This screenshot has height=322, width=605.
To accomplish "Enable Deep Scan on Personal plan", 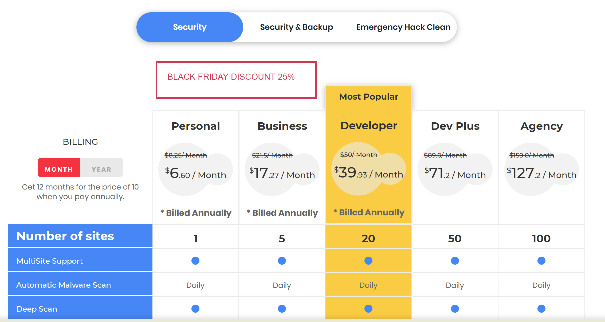I will pos(195,308).
